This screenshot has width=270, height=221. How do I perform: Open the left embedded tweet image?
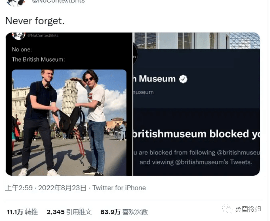click(69, 104)
